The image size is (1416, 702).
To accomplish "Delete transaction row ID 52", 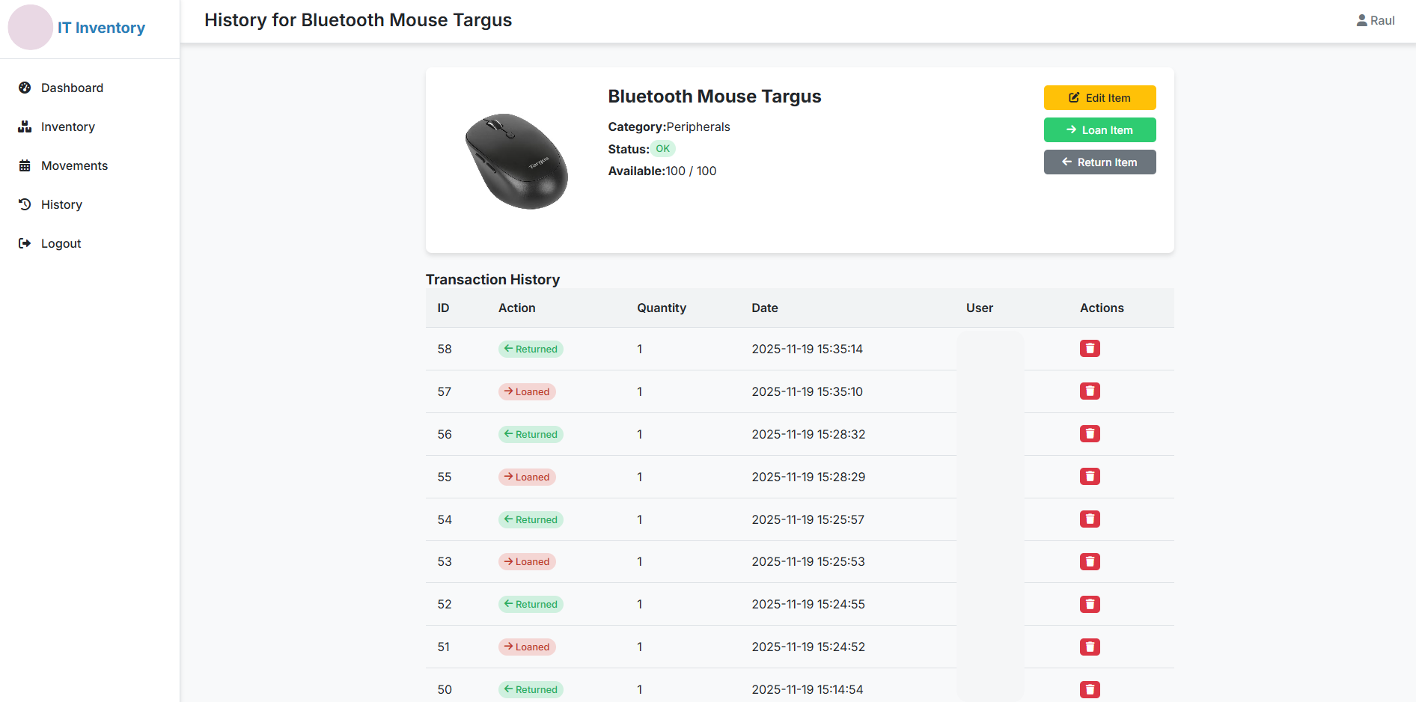I will click(x=1090, y=604).
